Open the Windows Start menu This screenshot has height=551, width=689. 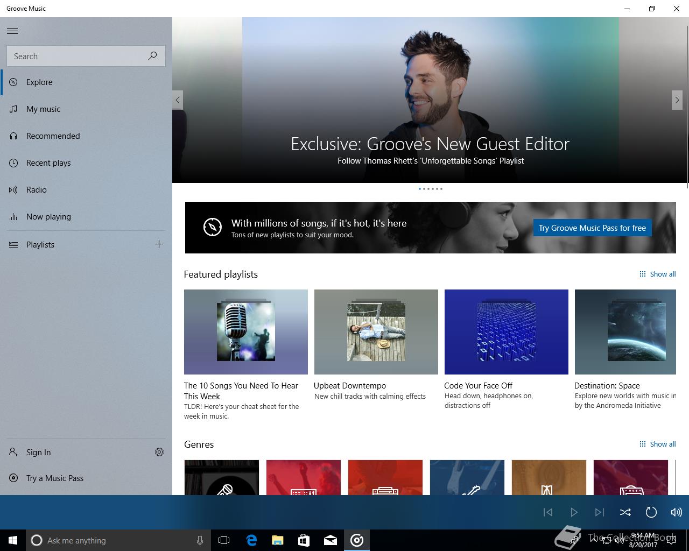(x=13, y=540)
